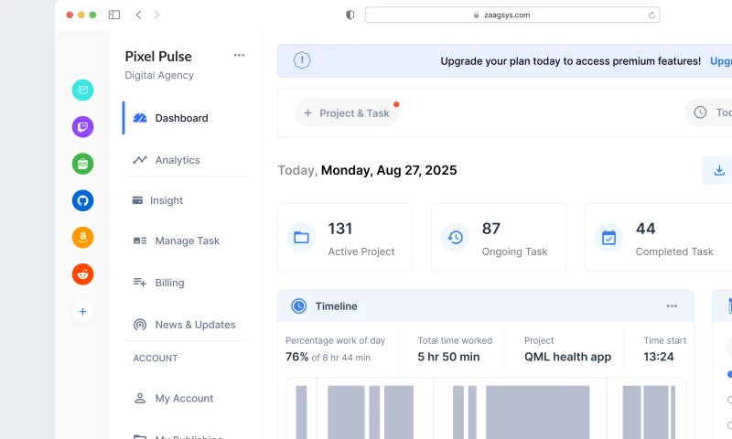Open the GitHub icon in sidebar
This screenshot has height=439, width=732.
[82, 200]
